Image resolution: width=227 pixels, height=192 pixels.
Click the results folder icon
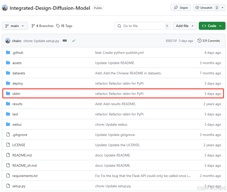[x=8, y=104]
